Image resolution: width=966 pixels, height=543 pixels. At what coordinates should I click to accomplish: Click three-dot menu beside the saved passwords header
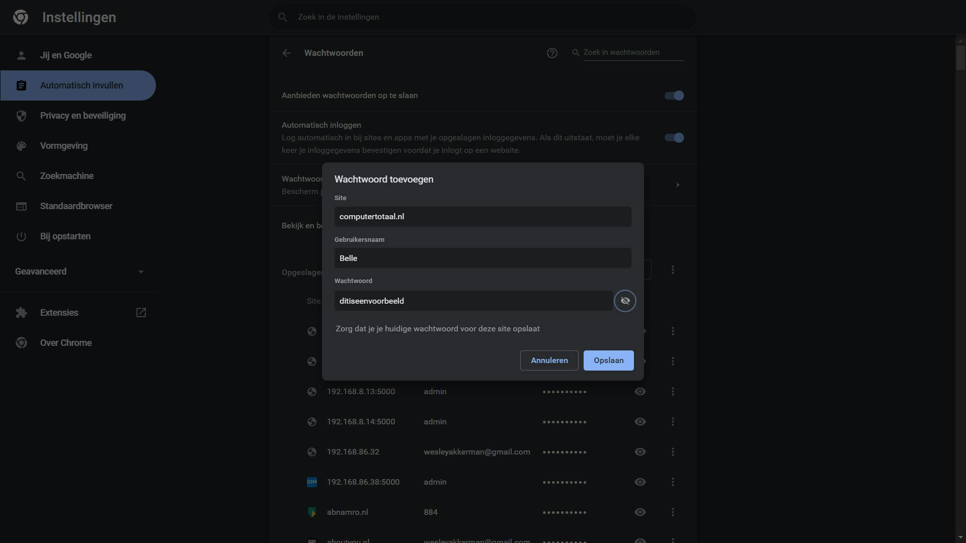click(x=673, y=270)
